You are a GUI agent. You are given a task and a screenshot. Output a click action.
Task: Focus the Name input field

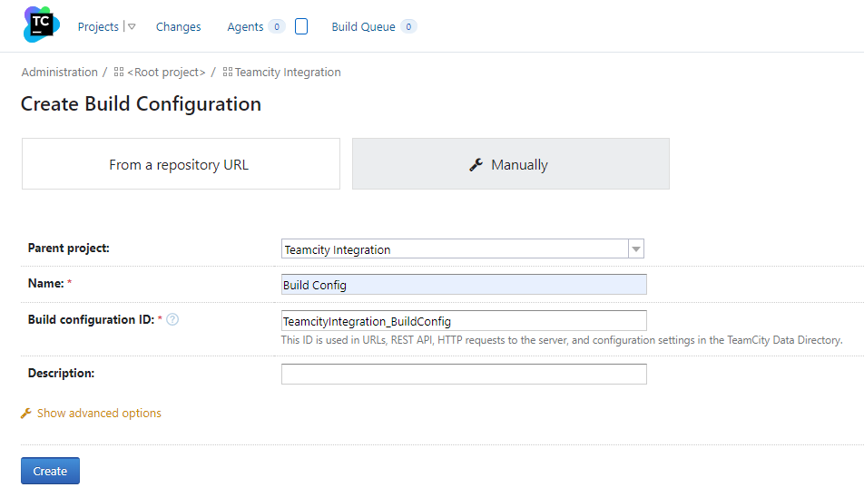pos(464,285)
